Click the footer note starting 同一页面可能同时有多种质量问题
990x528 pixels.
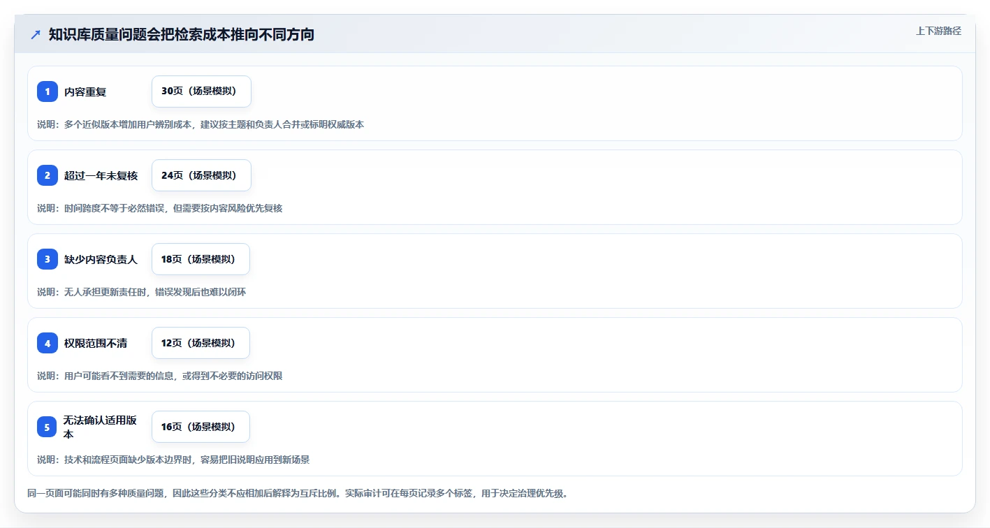299,493
